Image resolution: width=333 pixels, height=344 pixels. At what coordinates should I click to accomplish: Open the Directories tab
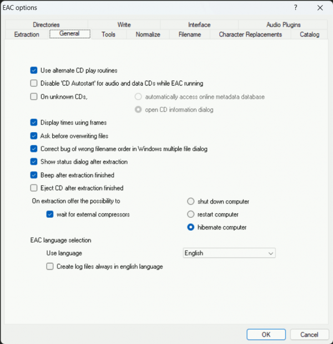click(x=46, y=25)
